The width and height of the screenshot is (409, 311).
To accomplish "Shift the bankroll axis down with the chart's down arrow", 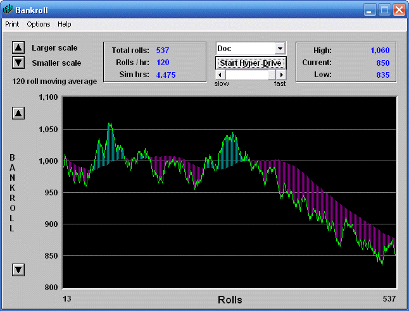I will [x=19, y=270].
